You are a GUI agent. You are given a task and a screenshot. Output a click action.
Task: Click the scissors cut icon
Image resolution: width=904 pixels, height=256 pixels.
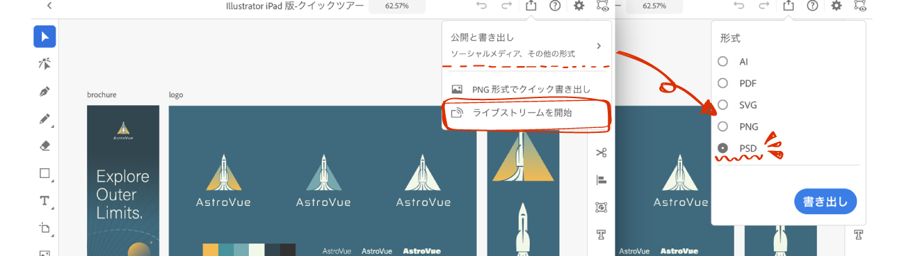pos(602,152)
